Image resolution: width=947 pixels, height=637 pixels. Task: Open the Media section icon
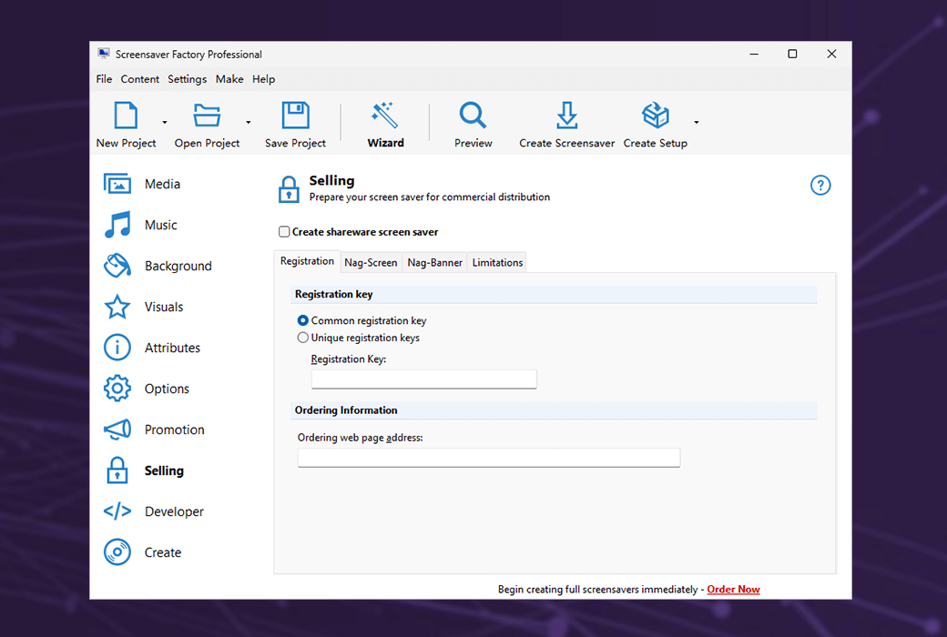(x=117, y=184)
